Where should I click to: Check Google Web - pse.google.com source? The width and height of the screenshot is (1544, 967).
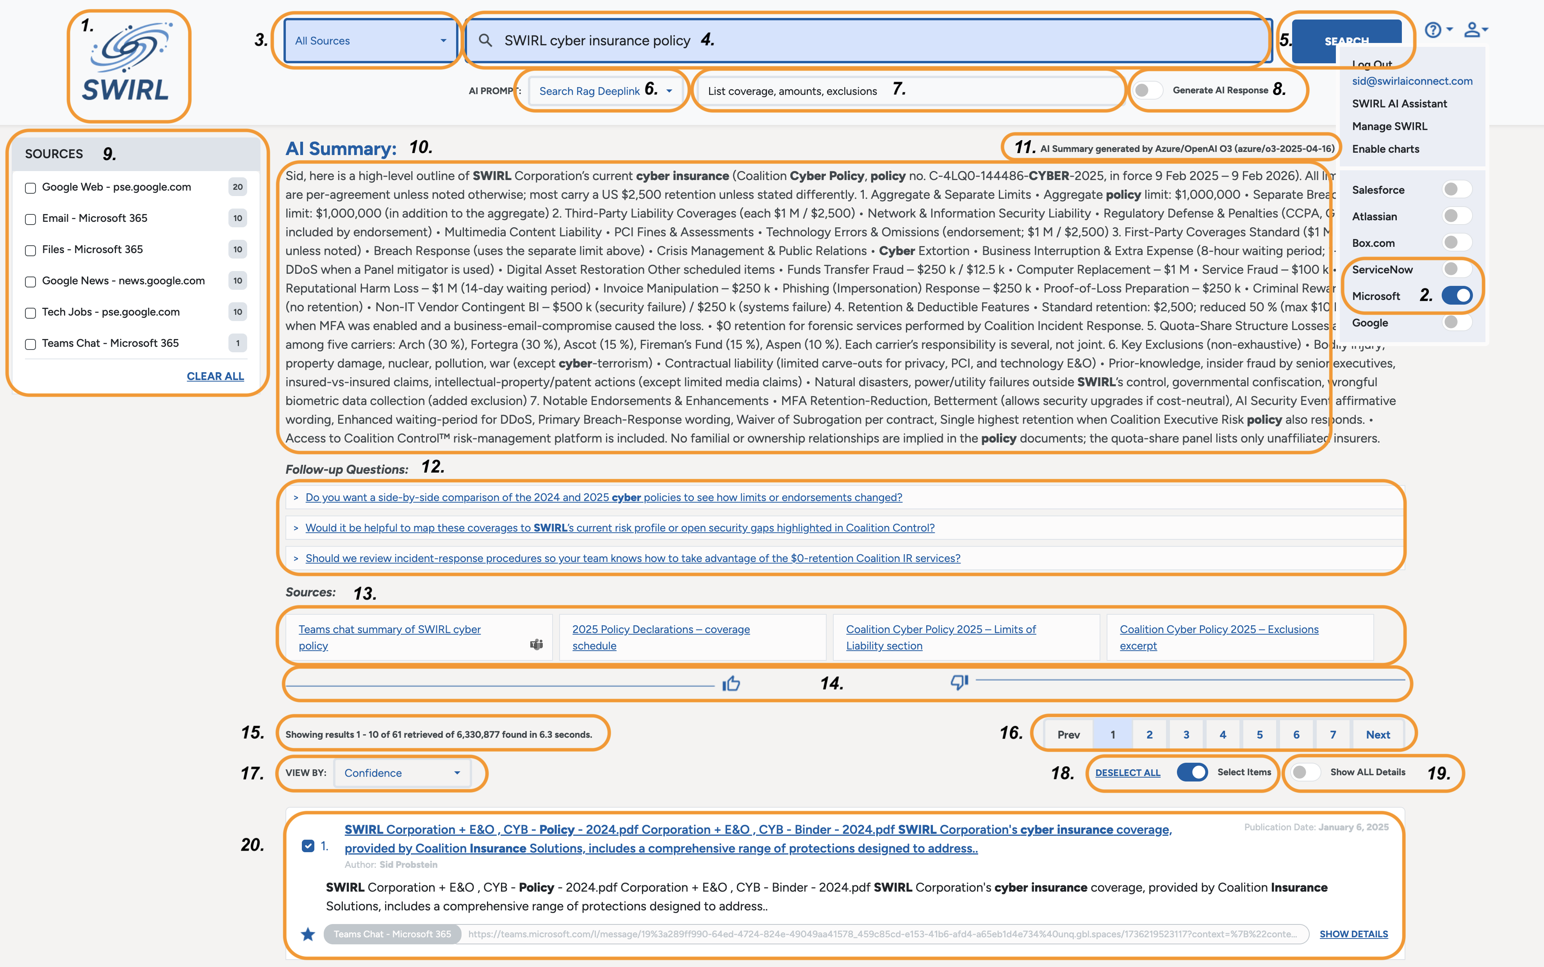coord(30,188)
